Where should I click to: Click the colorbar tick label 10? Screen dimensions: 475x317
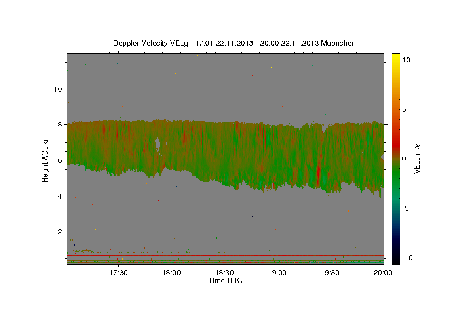click(406, 60)
